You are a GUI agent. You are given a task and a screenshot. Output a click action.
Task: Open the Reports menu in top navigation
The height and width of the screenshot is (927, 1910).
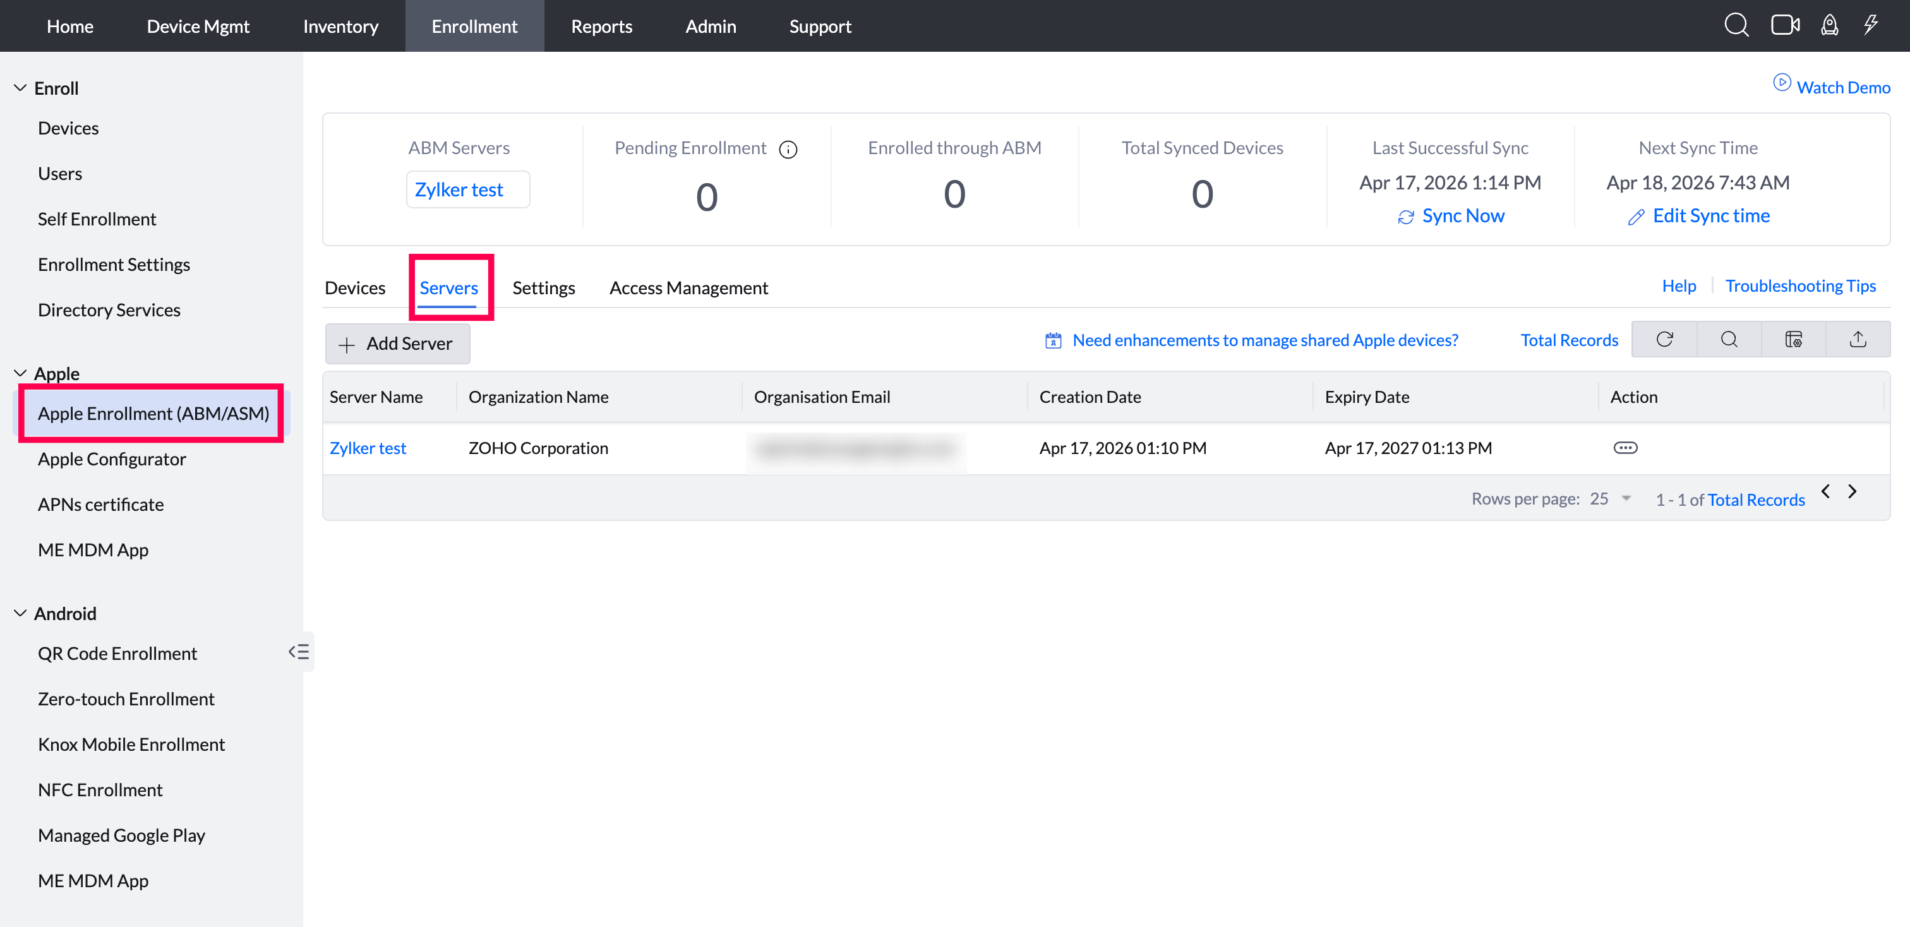coord(601,26)
